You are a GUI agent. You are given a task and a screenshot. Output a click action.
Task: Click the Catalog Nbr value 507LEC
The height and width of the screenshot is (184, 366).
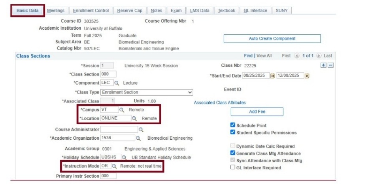(x=92, y=49)
